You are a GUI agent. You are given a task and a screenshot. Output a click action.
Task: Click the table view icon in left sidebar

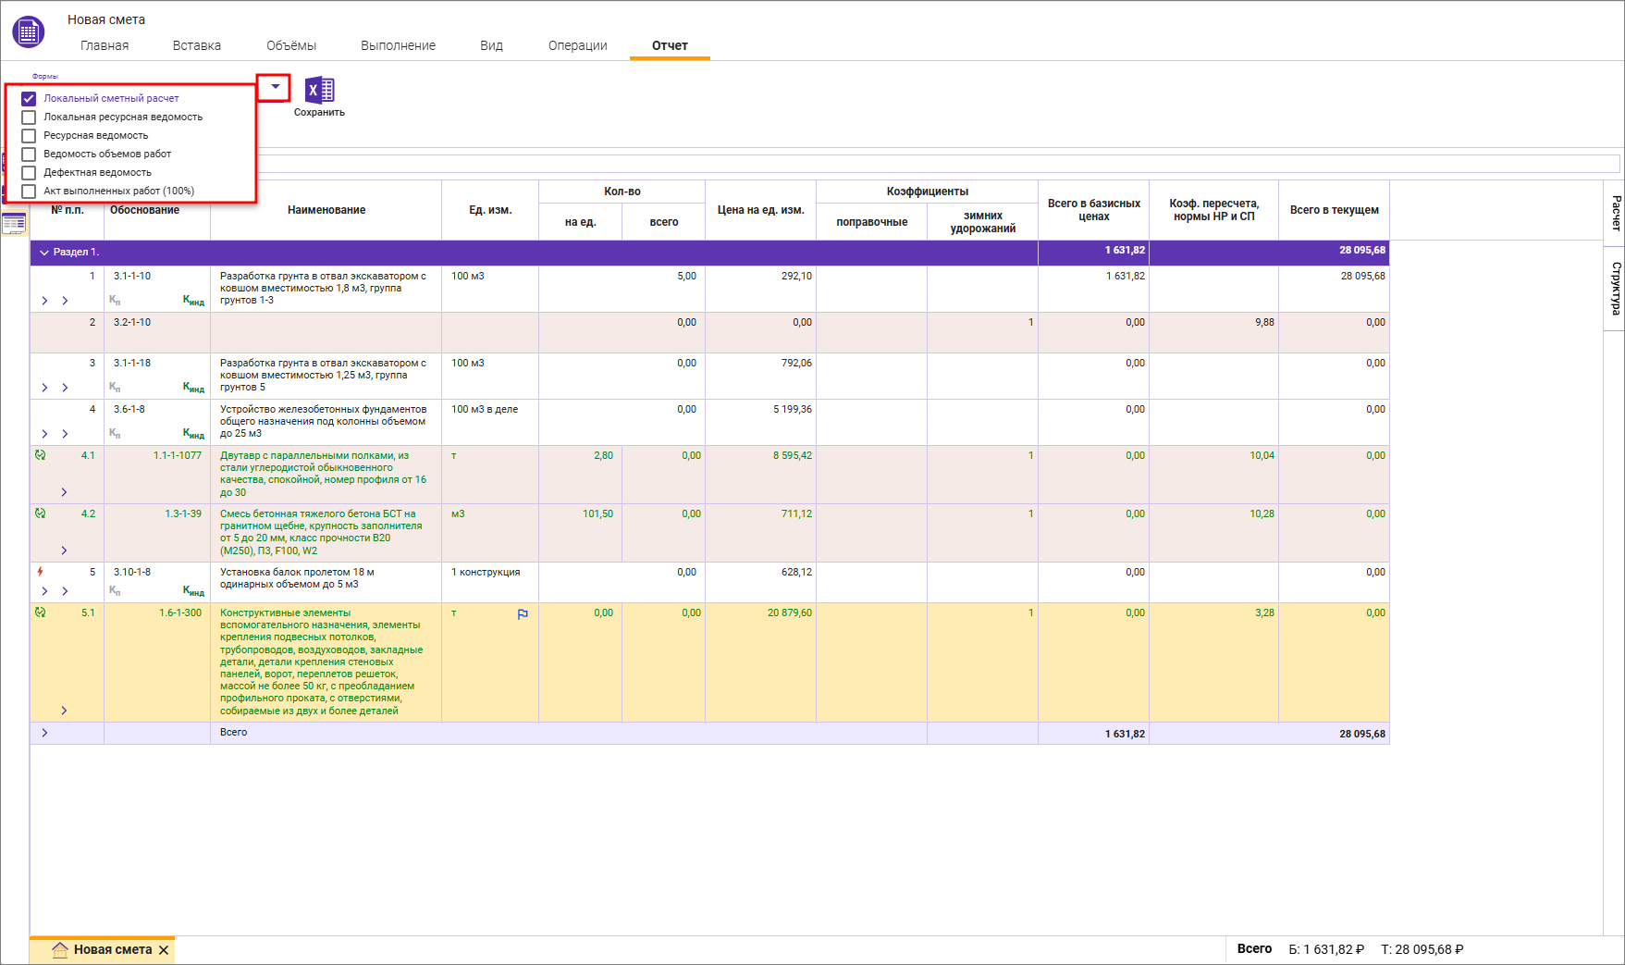[14, 223]
